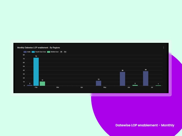Select the India Jun bar labeled 36
Image resolution: width=182 pixels, height=136 pixels.
click(123, 79)
